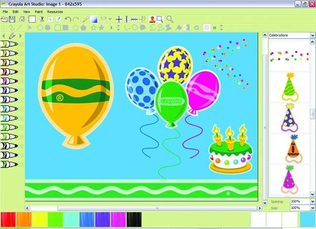This screenshot has height=229, width=316.
Task: Select the blue polka-dot party hat stamp
Action: coord(289,117)
